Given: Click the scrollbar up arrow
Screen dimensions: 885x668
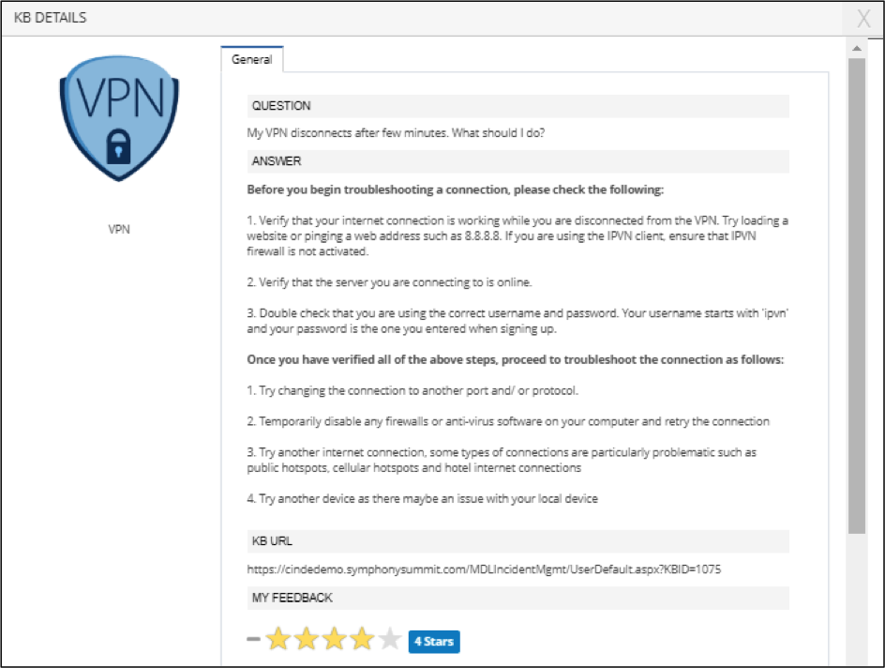Looking at the screenshot, I should tap(857, 48).
